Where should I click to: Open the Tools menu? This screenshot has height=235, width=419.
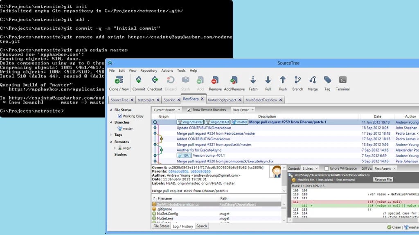coord(181,71)
